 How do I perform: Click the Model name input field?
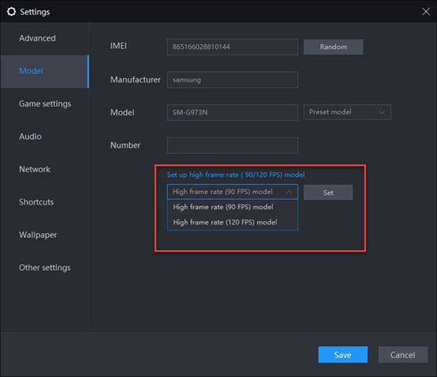coord(232,112)
